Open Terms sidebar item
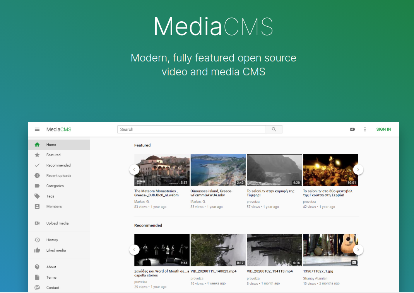 [59, 278]
